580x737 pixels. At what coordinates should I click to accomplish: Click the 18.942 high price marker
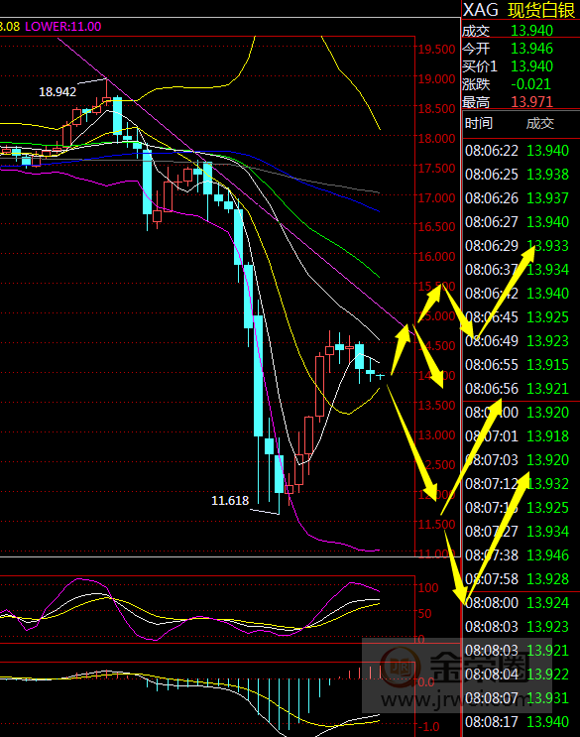[58, 91]
